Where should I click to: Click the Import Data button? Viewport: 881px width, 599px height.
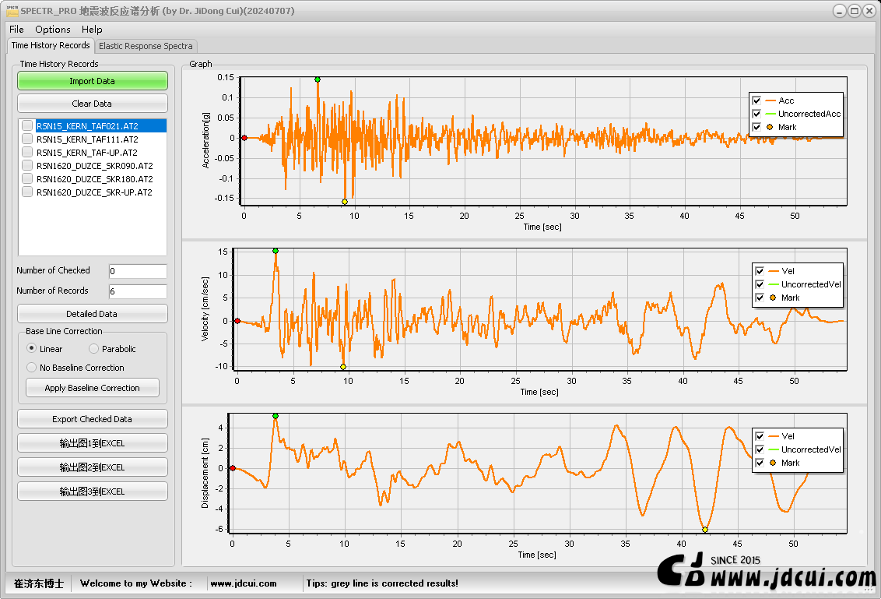click(92, 81)
